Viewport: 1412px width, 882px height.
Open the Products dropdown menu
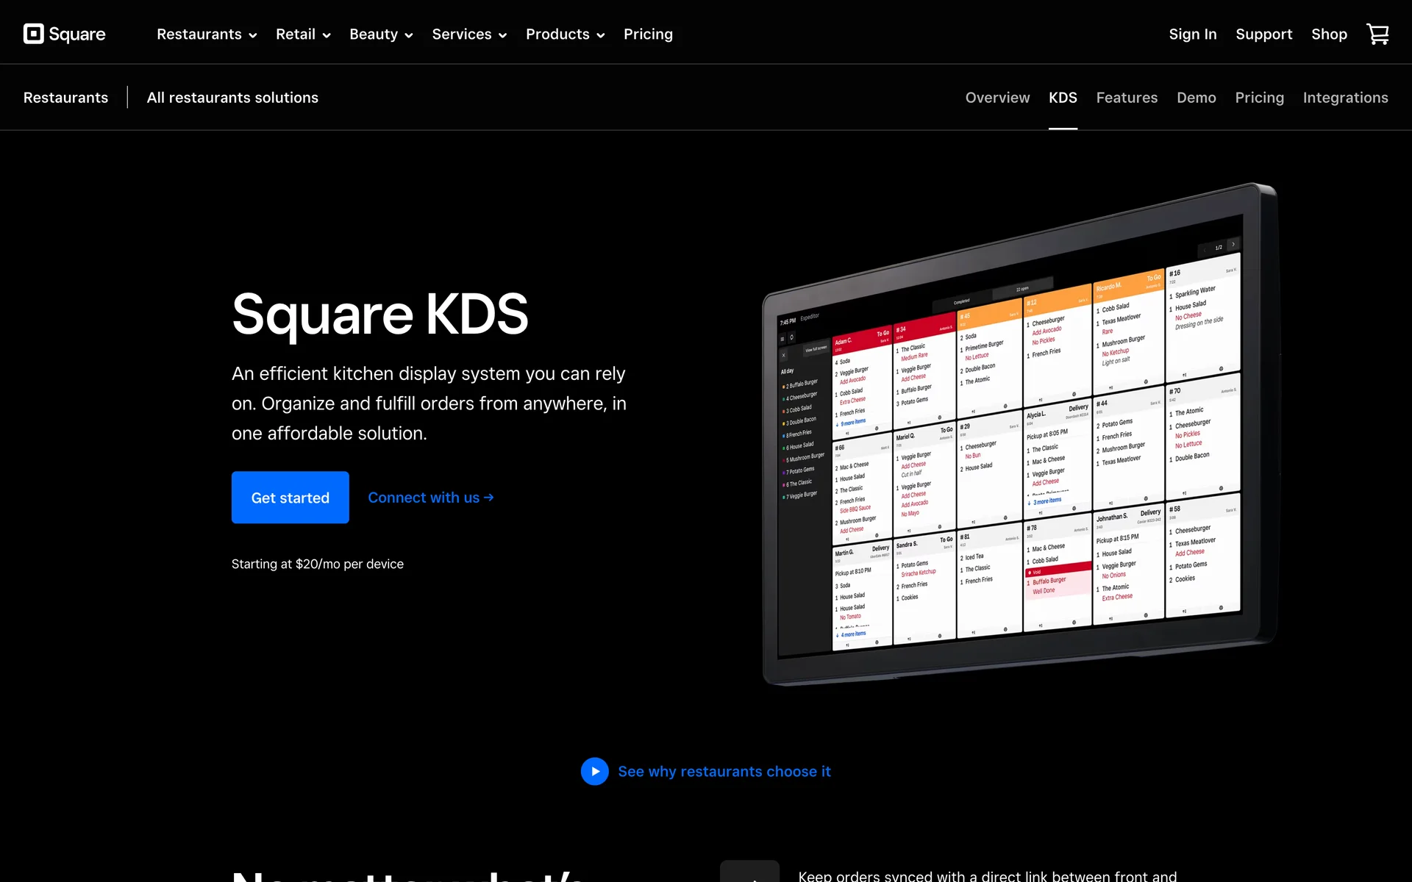pos(564,35)
